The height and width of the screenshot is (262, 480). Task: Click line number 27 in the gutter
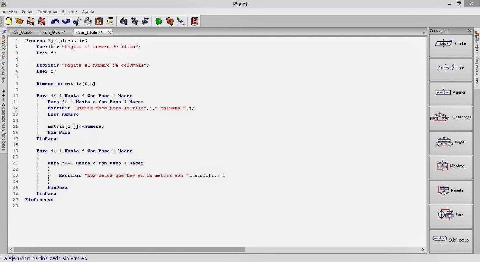pyautogui.click(x=15, y=200)
